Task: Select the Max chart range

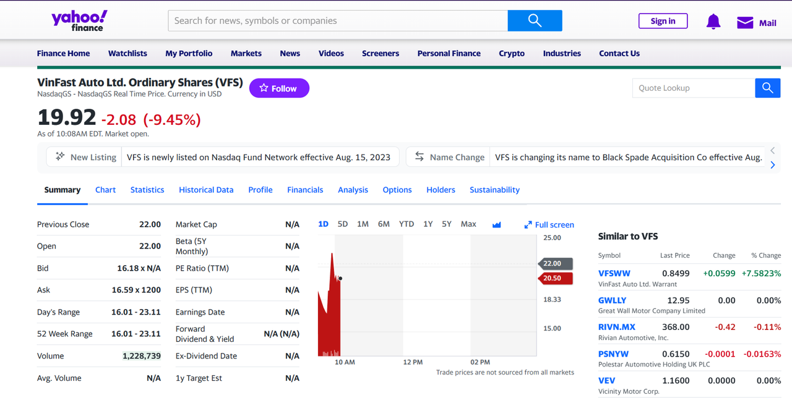Action: click(x=468, y=224)
